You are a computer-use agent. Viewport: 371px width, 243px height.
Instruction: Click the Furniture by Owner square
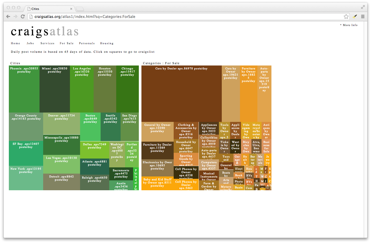[249, 94]
